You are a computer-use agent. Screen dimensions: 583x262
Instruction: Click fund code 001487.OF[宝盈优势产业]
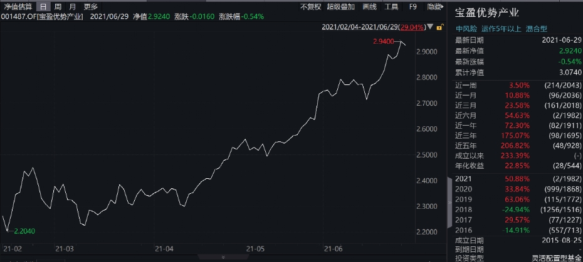click(42, 16)
